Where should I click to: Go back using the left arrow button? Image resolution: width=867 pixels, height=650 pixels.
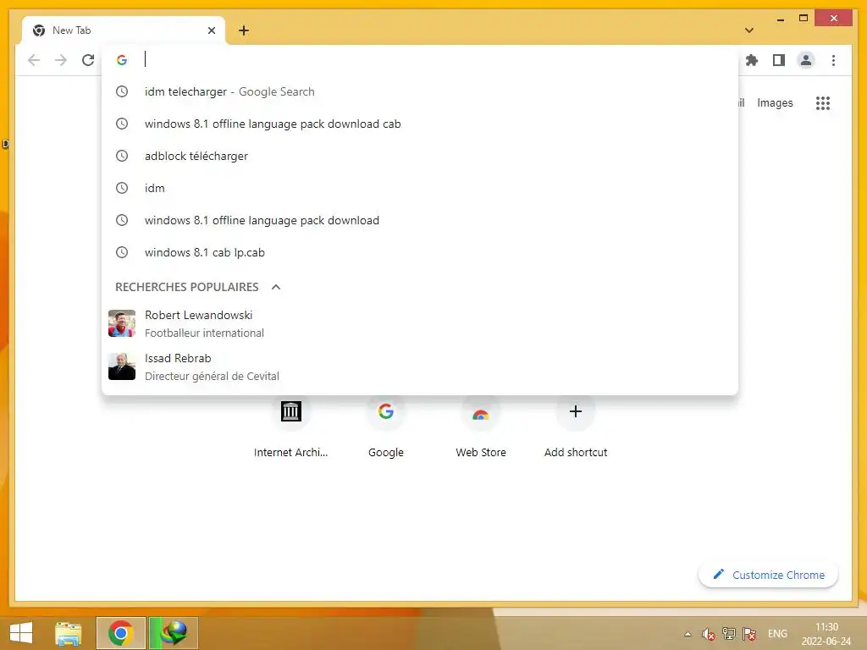click(34, 60)
